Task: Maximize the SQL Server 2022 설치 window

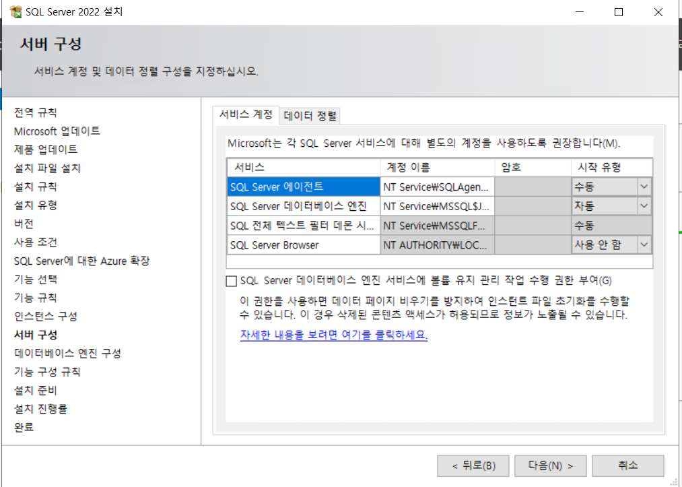Action: [619, 11]
